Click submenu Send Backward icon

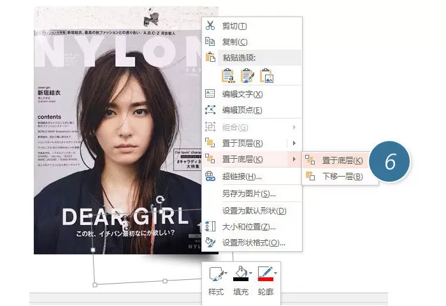click(x=310, y=176)
